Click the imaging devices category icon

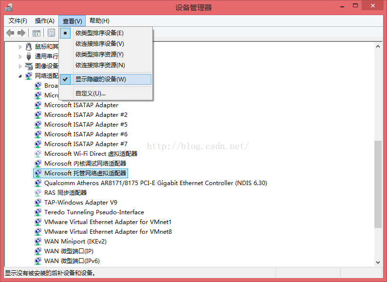(x=29, y=66)
